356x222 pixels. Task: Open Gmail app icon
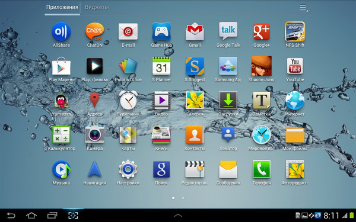(195, 32)
